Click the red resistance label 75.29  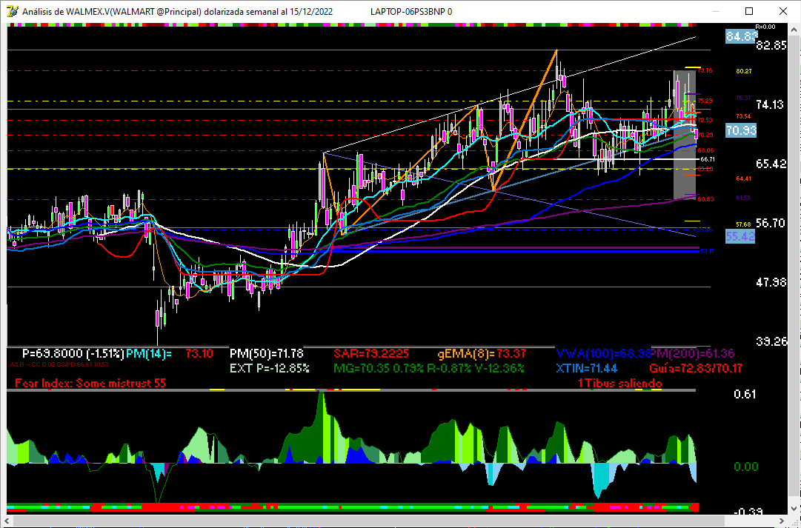(705, 101)
